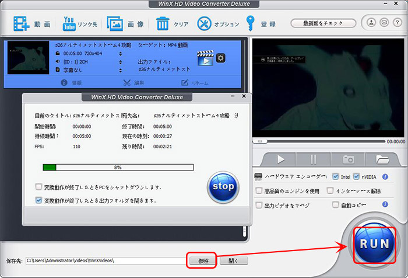Click the 画像 photo slideshow icon
This screenshot has height=278, width=408.
115,24
